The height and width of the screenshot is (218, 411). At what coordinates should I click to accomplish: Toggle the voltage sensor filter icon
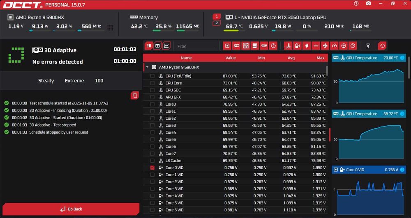(298, 46)
